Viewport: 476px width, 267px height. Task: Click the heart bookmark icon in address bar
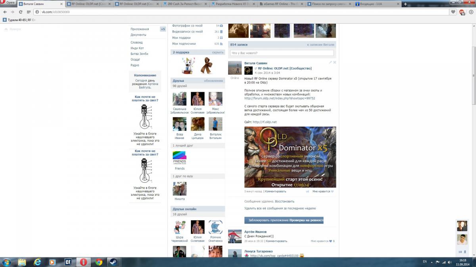point(453,12)
